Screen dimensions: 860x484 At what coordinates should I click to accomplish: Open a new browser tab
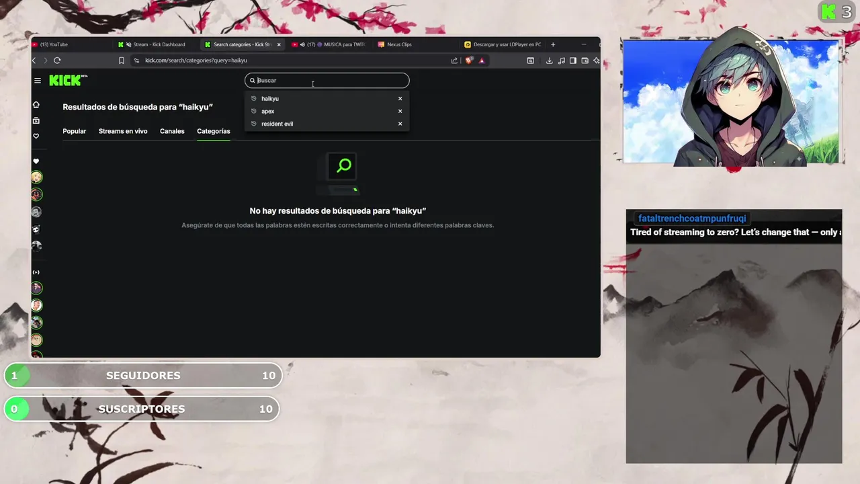tap(553, 44)
